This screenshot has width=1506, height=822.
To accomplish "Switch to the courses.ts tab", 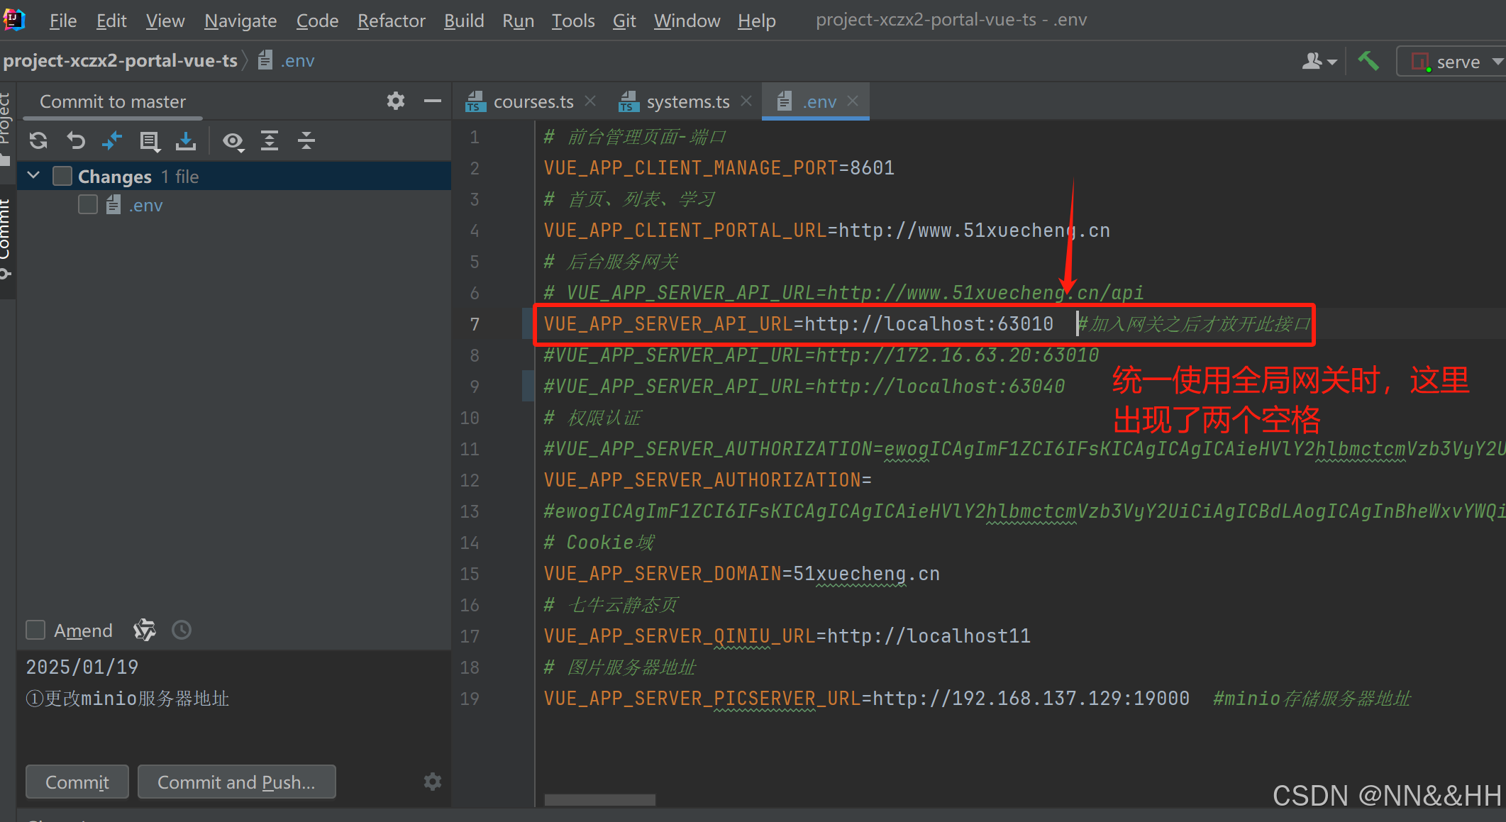I will 533,102.
